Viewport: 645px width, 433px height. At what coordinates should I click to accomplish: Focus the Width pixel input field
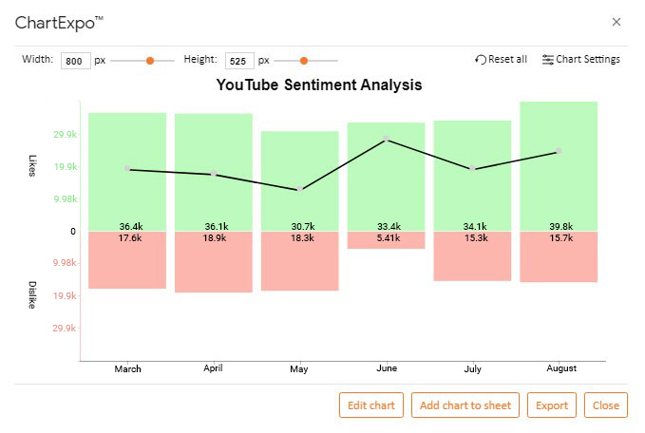(73, 61)
